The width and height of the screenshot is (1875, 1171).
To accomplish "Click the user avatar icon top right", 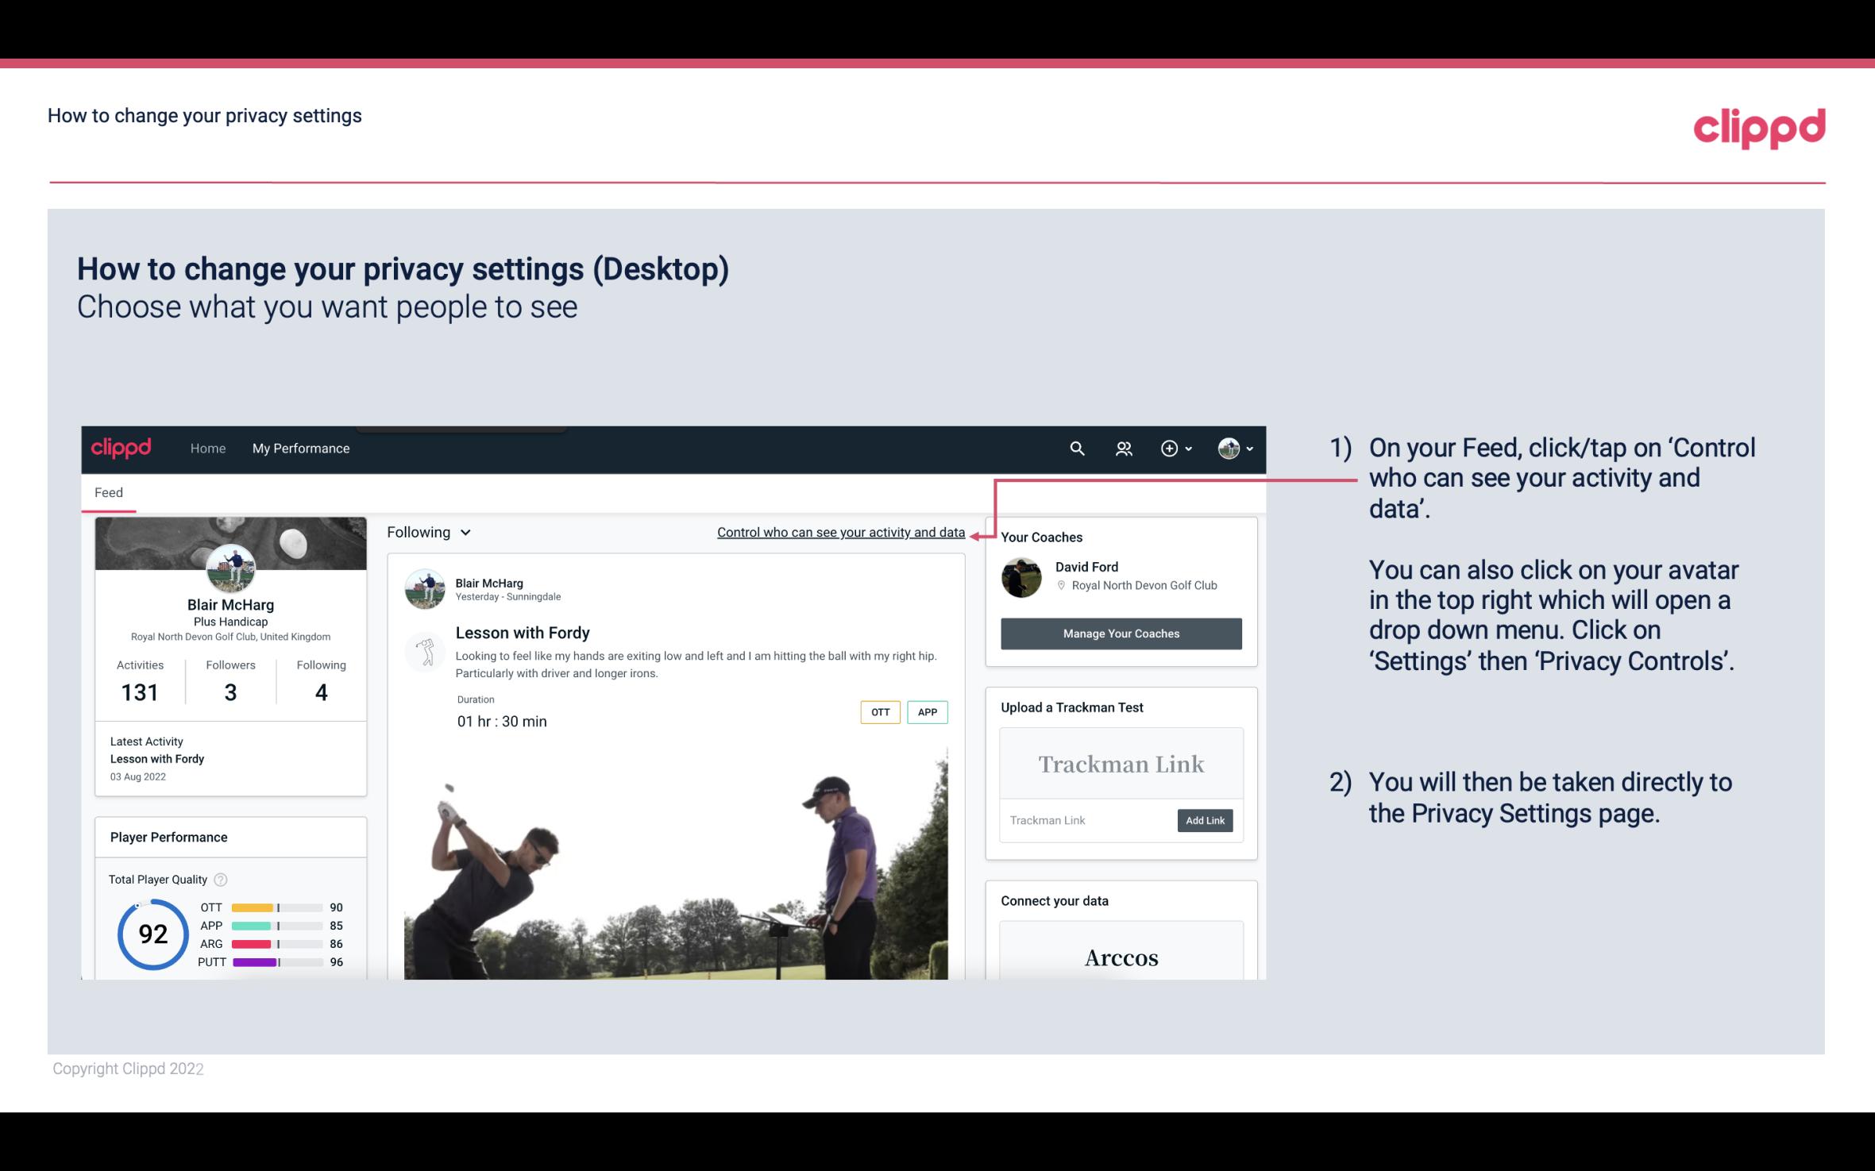I will (1226, 448).
